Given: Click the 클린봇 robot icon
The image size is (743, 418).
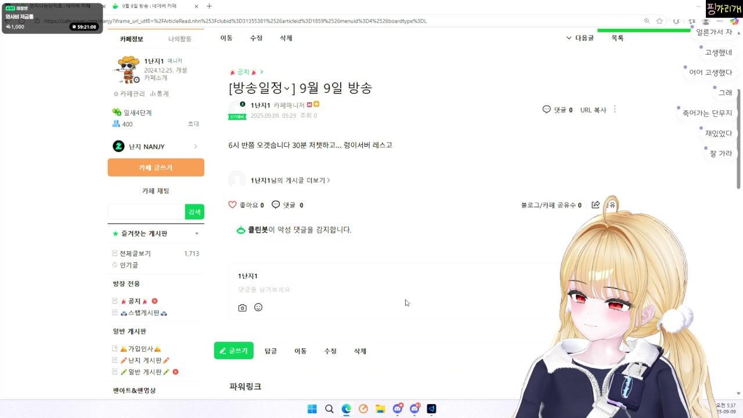Looking at the screenshot, I should point(241,230).
